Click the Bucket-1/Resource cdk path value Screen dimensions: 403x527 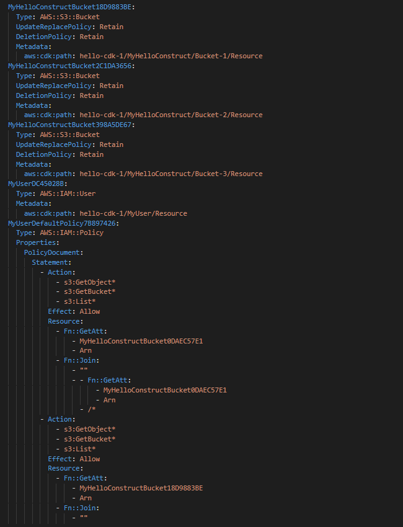click(171, 56)
